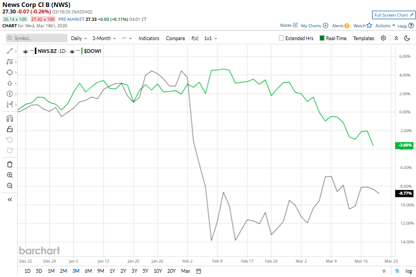Click the lock drawings icon
Viewport: 416px width, 277px height.
[10, 129]
